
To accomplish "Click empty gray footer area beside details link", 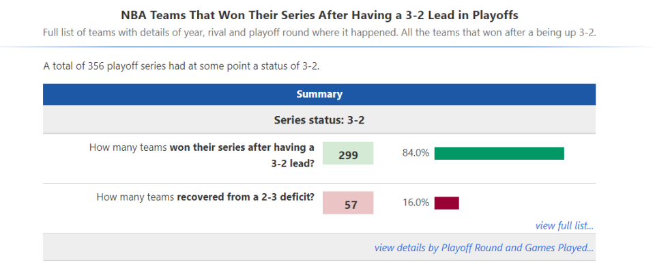I will pos(207,247).
